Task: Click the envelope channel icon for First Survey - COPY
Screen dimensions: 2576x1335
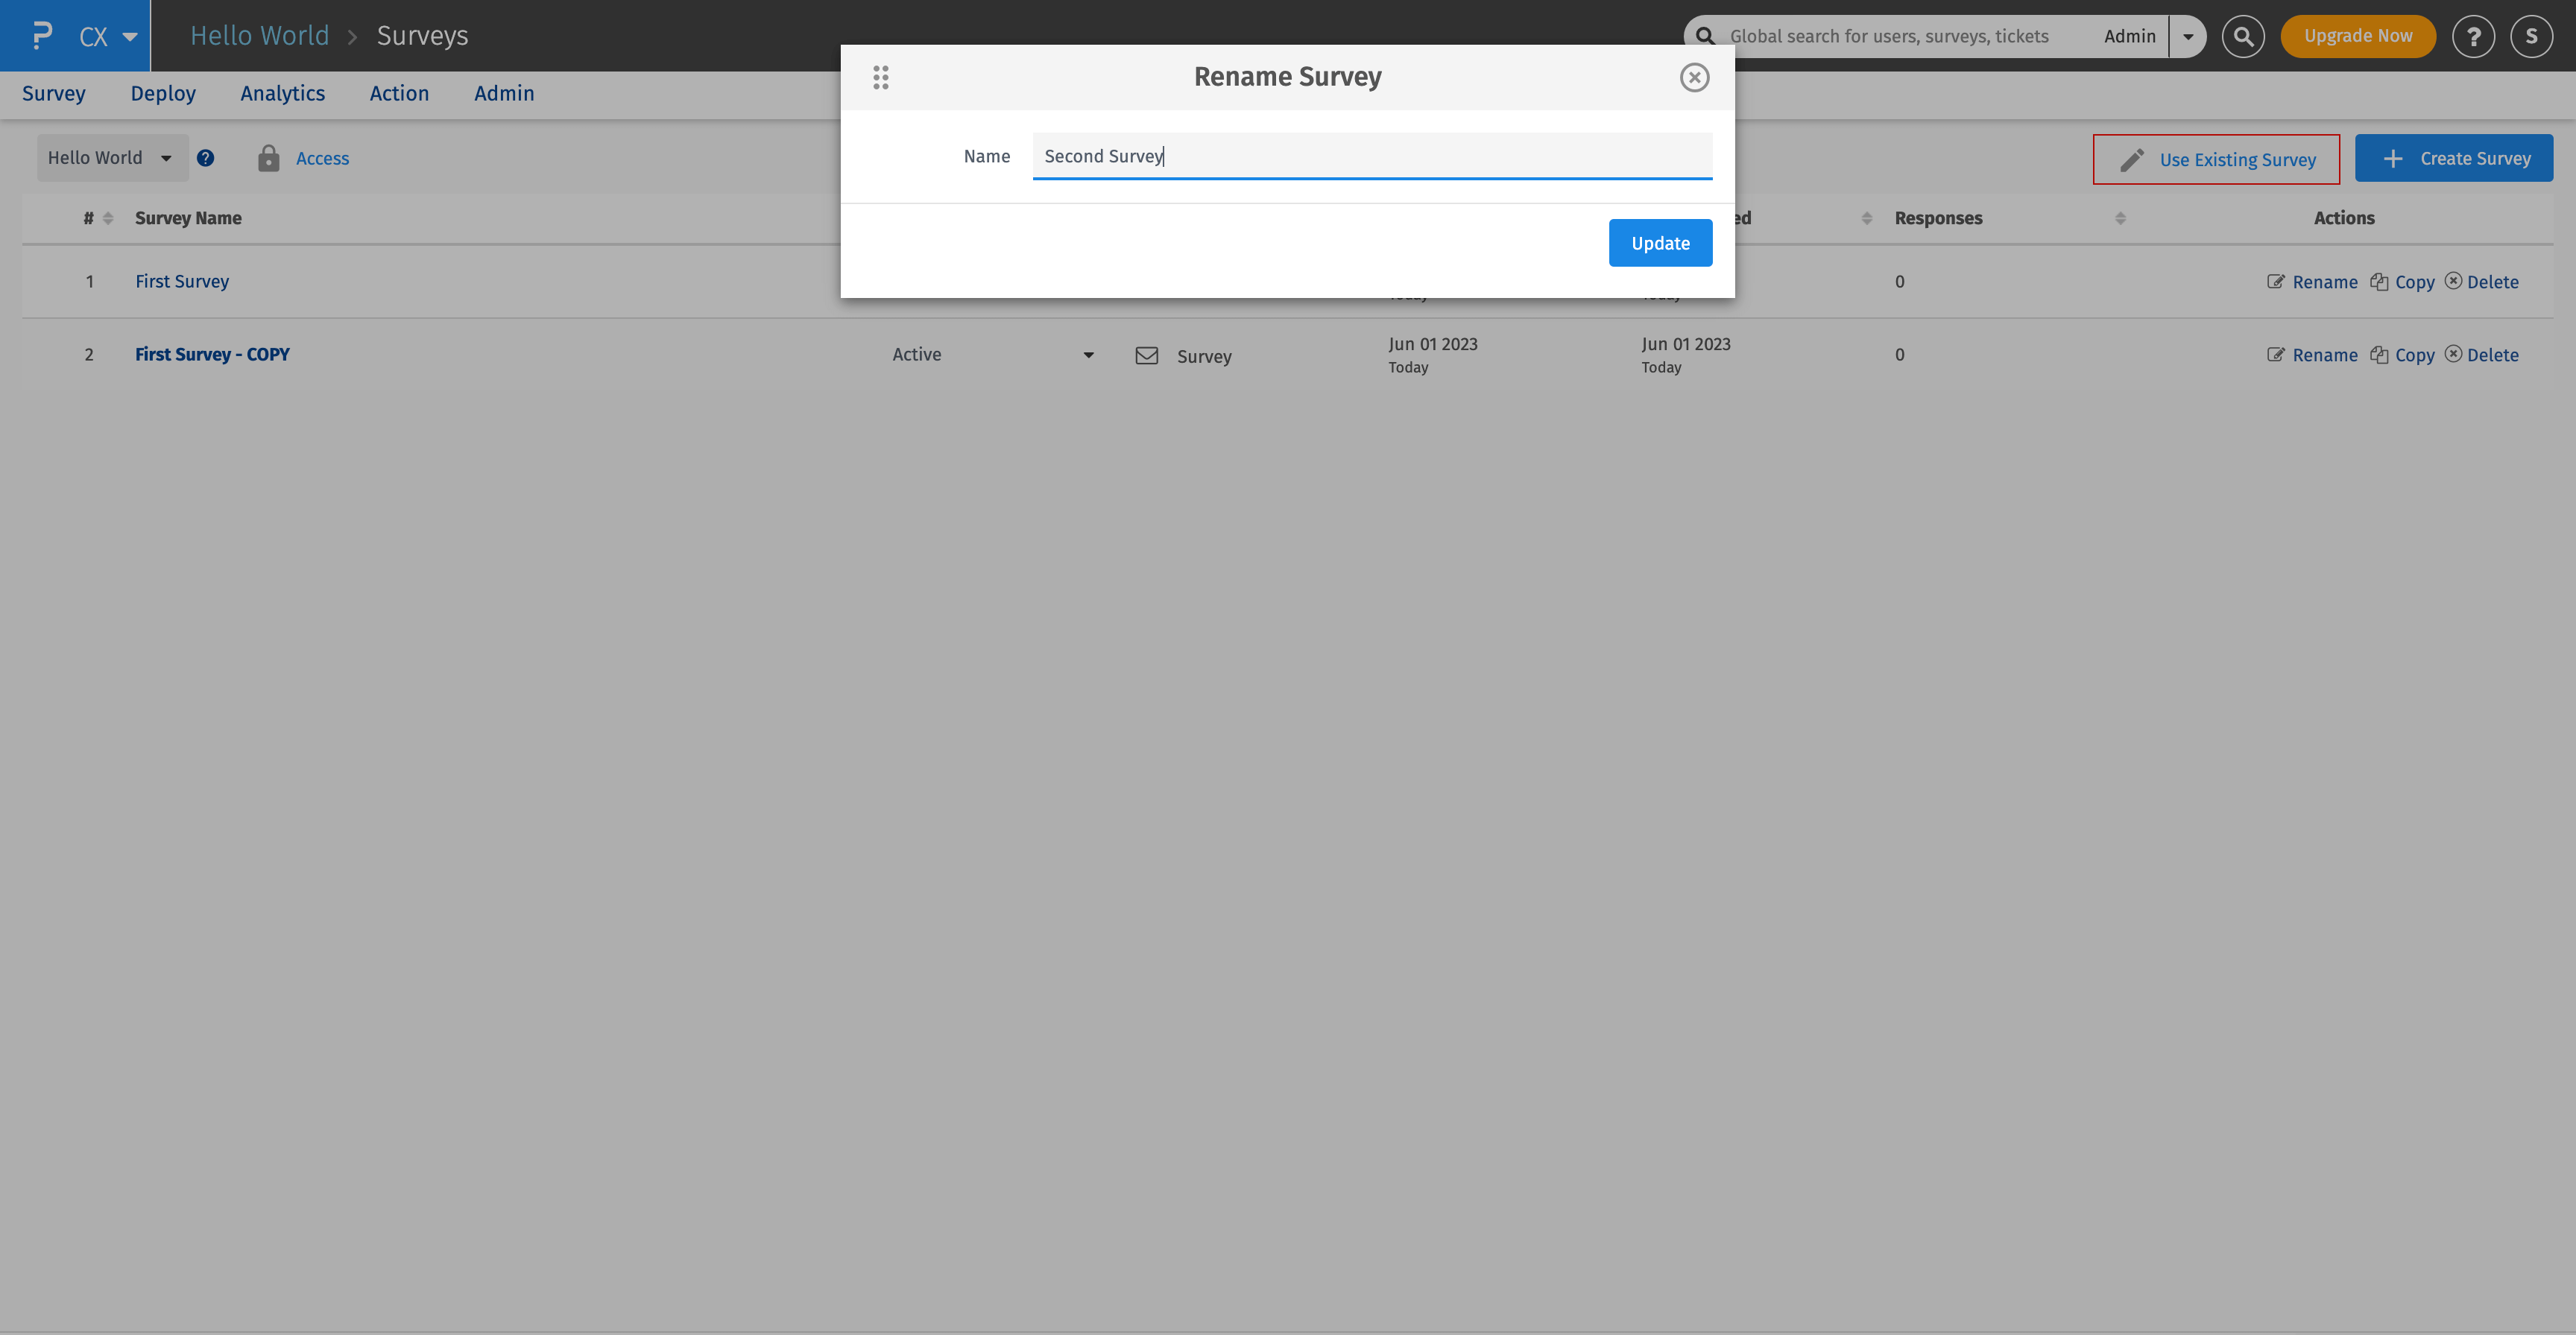Action: pyautogui.click(x=1146, y=355)
